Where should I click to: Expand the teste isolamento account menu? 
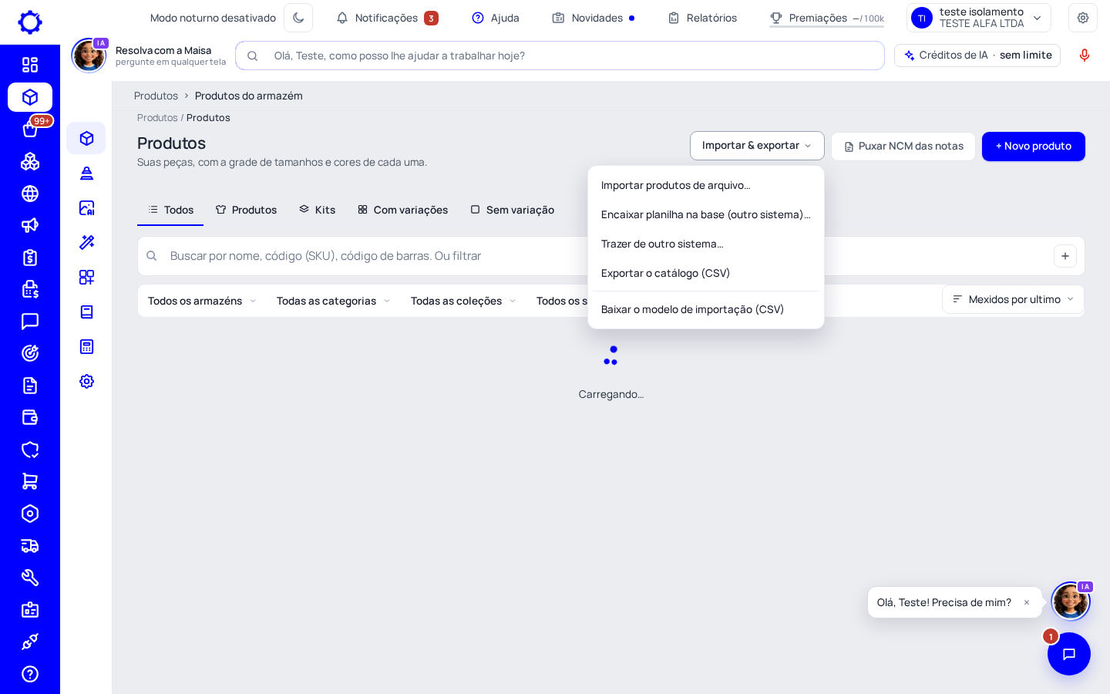(x=979, y=18)
